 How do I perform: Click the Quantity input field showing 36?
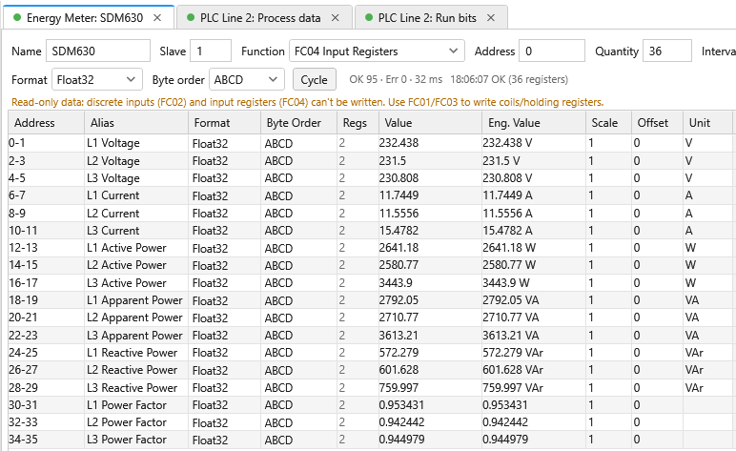pyautogui.click(x=667, y=51)
